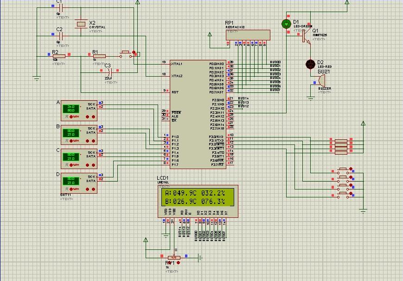Select resistor R2 on the left
Screen dimensions: 403x281
click(59, 55)
